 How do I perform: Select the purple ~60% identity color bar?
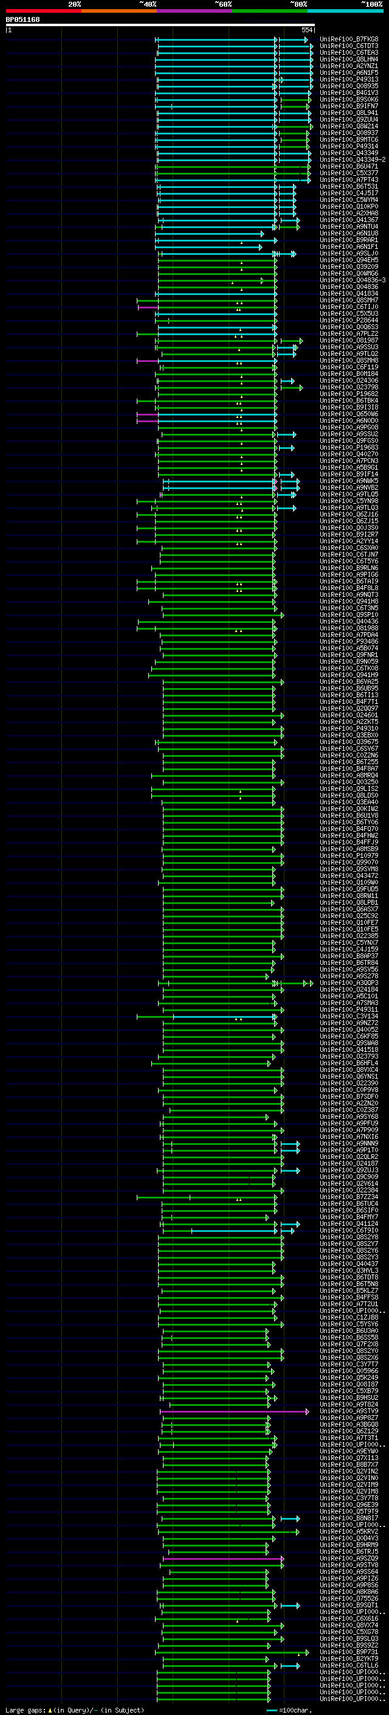click(x=195, y=12)
